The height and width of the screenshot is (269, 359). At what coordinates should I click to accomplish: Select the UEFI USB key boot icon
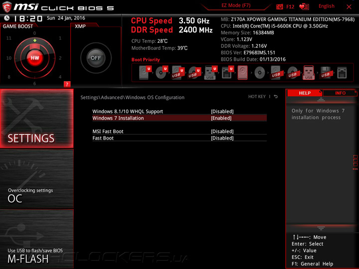[x=210, y=73]
